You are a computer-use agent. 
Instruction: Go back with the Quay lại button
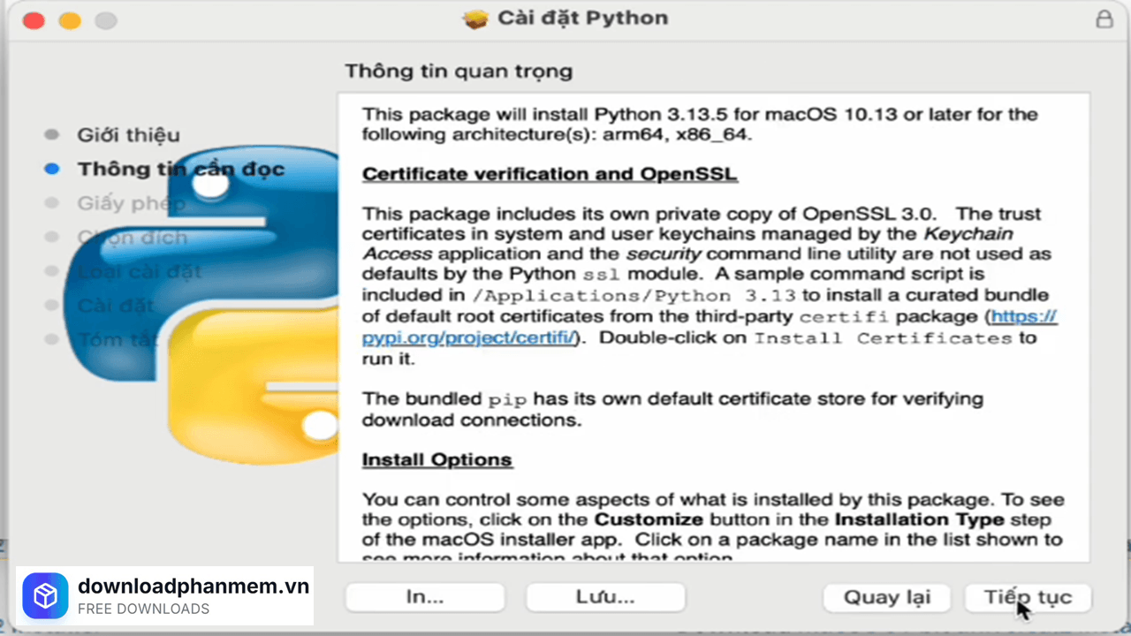[x=887, y=597]
